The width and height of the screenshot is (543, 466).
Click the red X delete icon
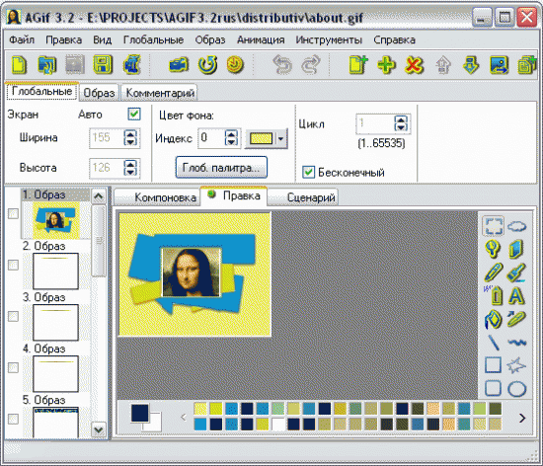point(415,65)
